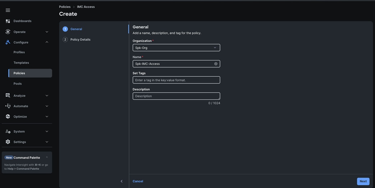This screenshot has width=375, height=188.
Task: Click the Set Tags input field
Action: coord(176,80)
